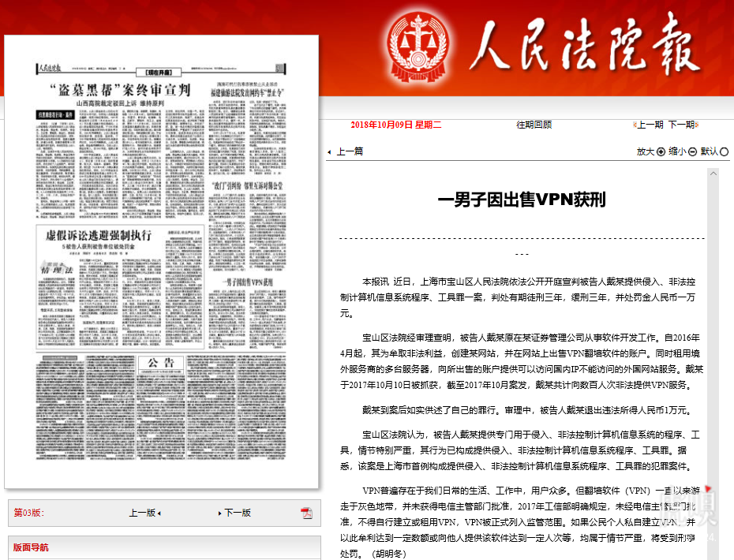The image size is (734, 560).
Task: Click the subtitle 山西高院裁定驳回上诉 维持原判 on the preview
Action: [120, 103]
